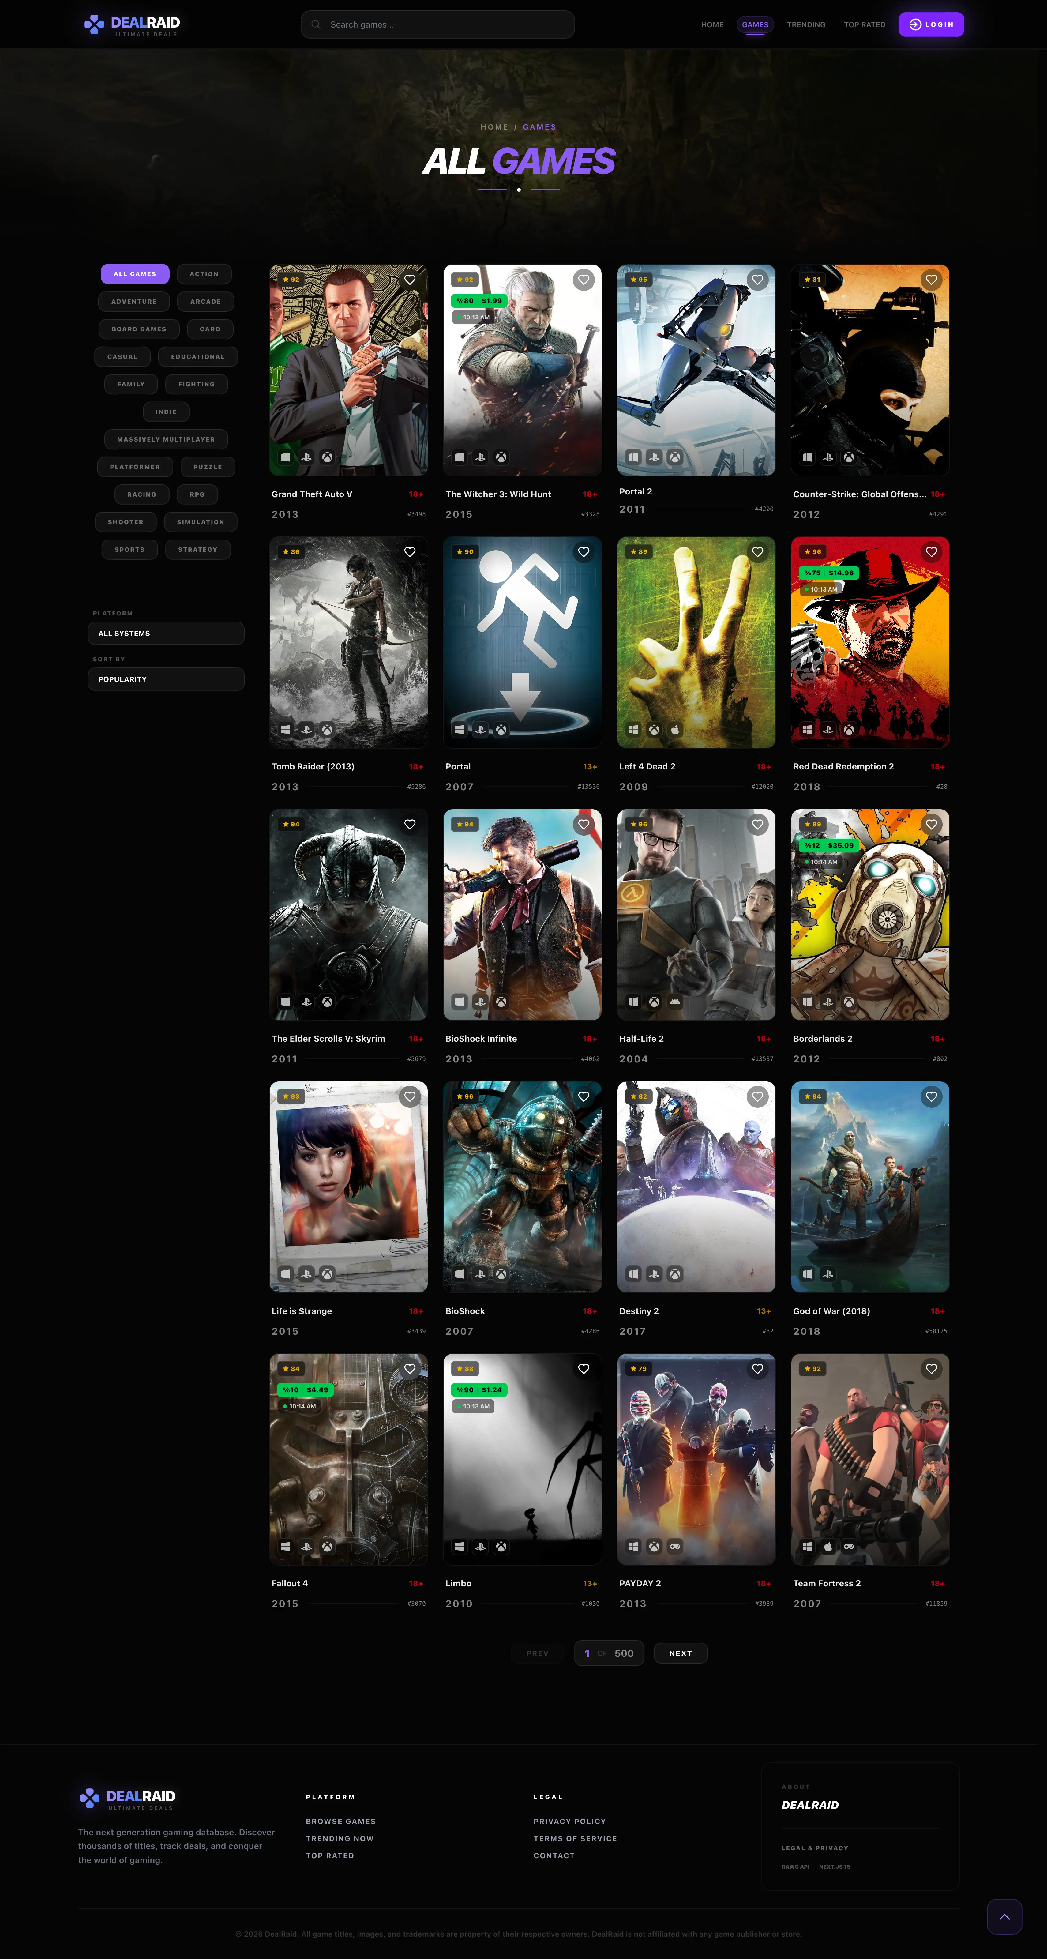This screenshot has width=1047, height=1959.
Task: Click the PlayStation icon on God of War card
Action: [828, 1274]
